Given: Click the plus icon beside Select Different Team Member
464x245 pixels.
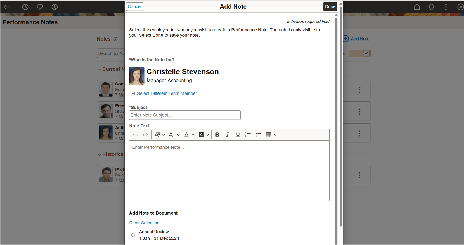Looking at the screenshot, I should [133, 94].
